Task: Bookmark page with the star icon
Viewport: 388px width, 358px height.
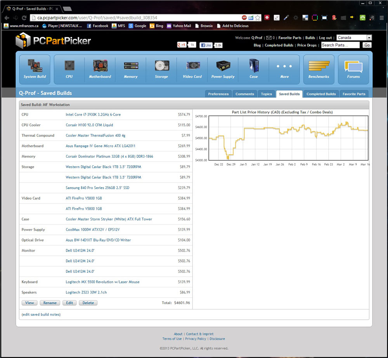Action: (258, 17)
